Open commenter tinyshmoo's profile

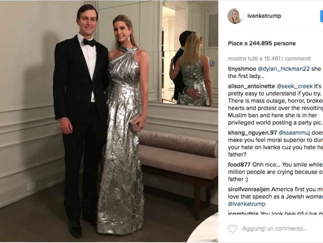pos(242,69)
